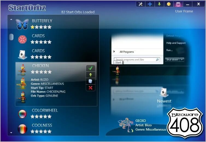Give red Cards orb three stars

tap(41, 42)
